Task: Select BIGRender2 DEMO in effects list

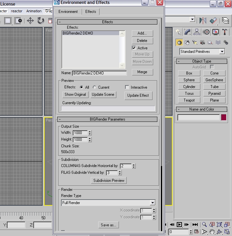Action: pyautogui.click(x=91, y=33)
